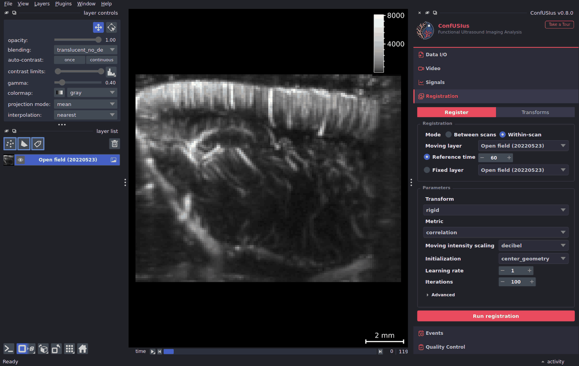The width and height of the screenshot is (579, 366).
Task: Switch to the Transforms tab
Action: 535,112
